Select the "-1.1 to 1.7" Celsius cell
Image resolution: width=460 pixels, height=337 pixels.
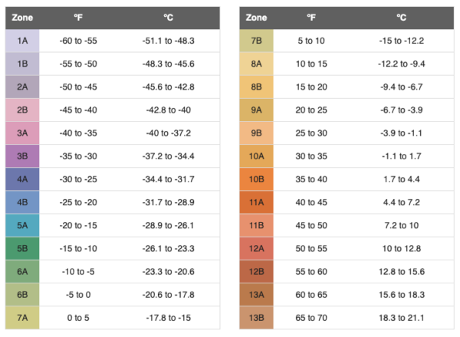402,156
